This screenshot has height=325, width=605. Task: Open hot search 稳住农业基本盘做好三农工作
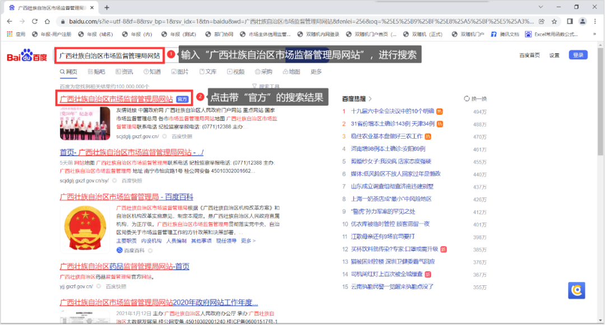(387, 136)
